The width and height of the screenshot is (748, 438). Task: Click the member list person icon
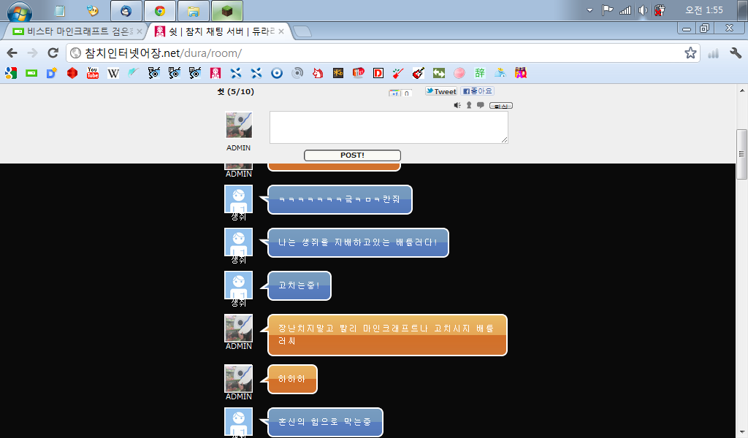coord(469,105)
